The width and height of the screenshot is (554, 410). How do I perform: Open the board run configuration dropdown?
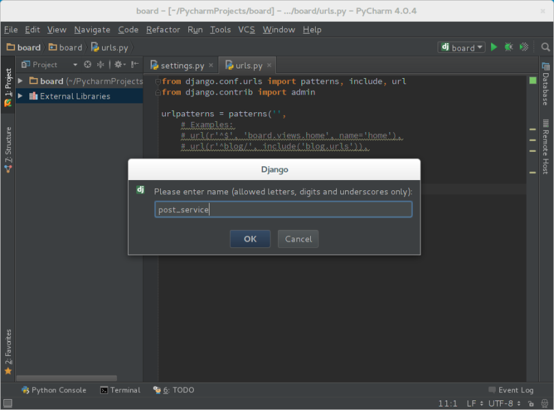tap(462, 47)
